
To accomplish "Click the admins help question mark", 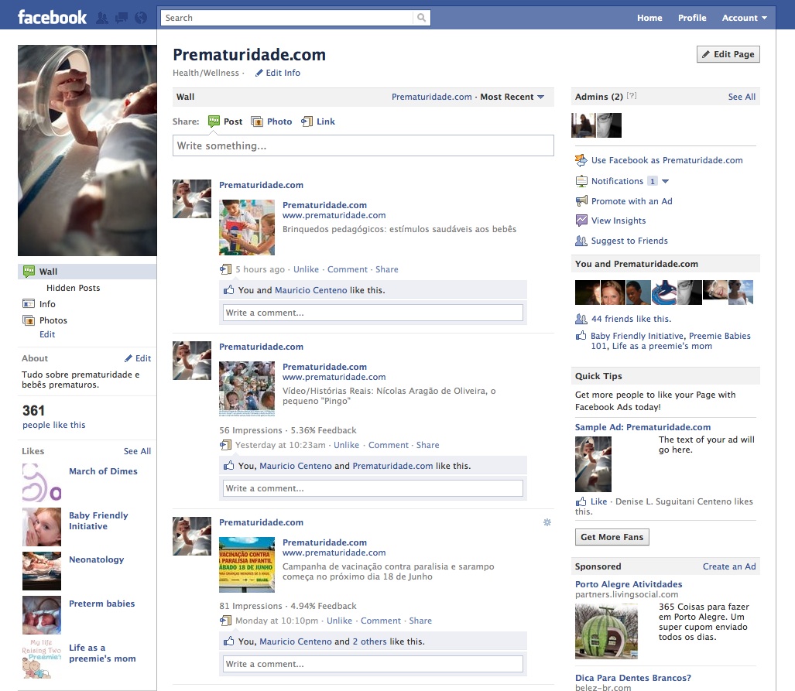I will click(x=631, y=96).
